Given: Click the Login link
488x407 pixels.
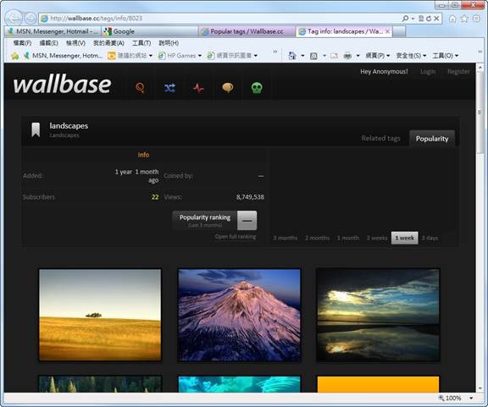Looking at the screenshot, I should [x=428, y=72].
